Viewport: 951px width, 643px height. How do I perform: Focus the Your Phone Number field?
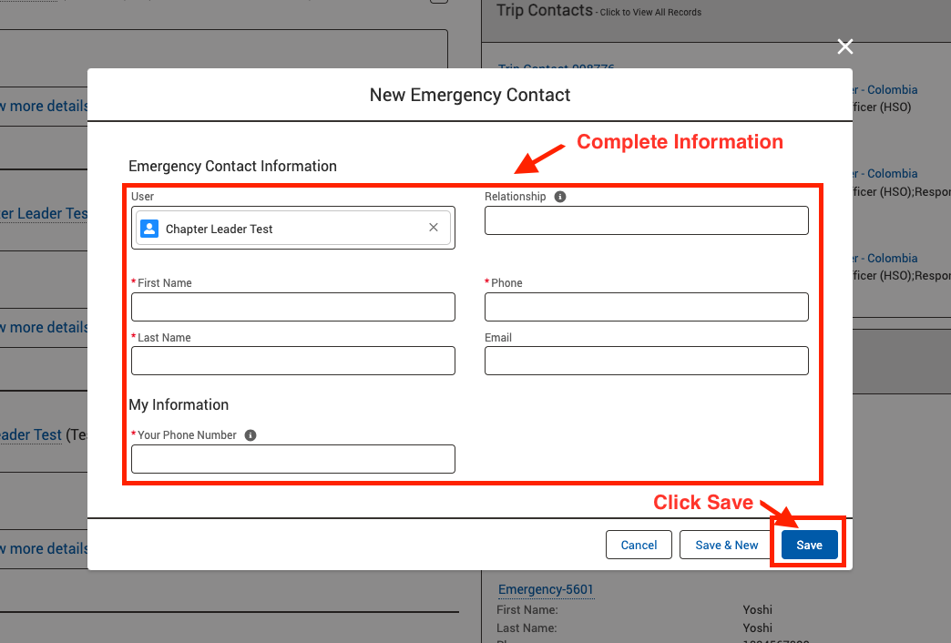[x=292, y=459]
